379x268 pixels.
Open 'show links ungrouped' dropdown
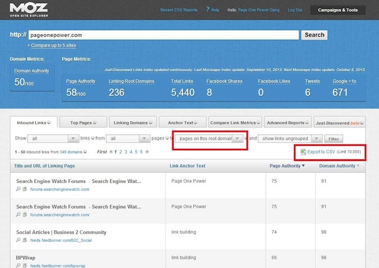[x=290, y=139]
